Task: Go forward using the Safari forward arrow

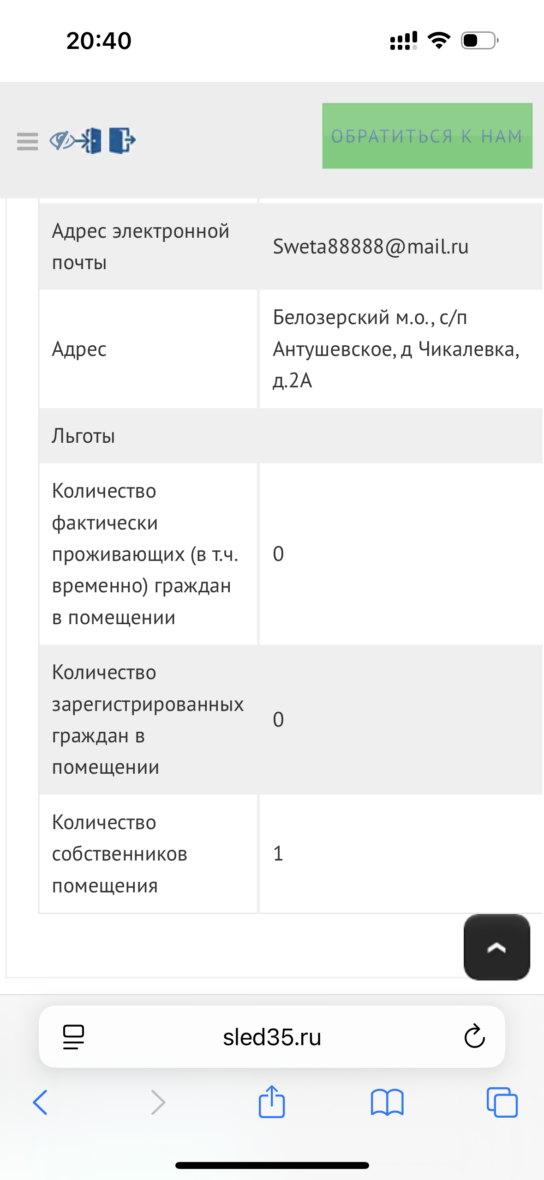Action: coord(158,1102)
